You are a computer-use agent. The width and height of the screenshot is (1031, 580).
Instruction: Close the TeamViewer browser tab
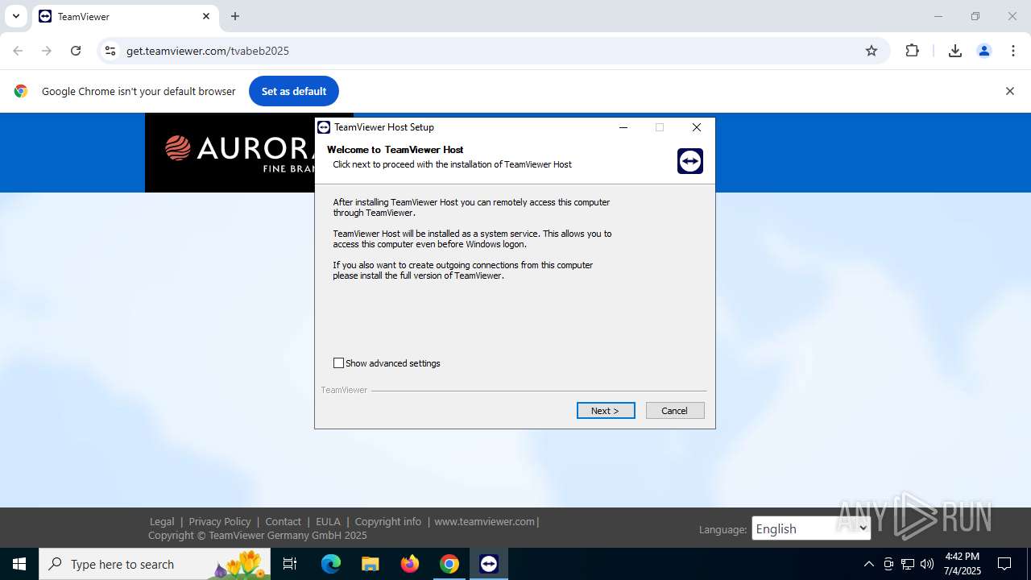click(x=206, y=16)
